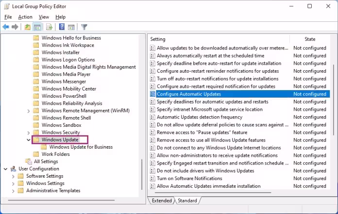Select Windows Messenger in the tree
This screenshot has width=338, height=214.
point(64,82)
